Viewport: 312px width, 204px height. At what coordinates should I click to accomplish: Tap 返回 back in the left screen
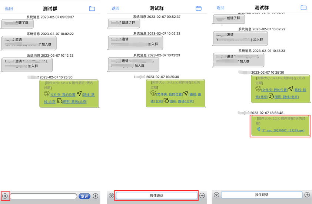(9, 9)
